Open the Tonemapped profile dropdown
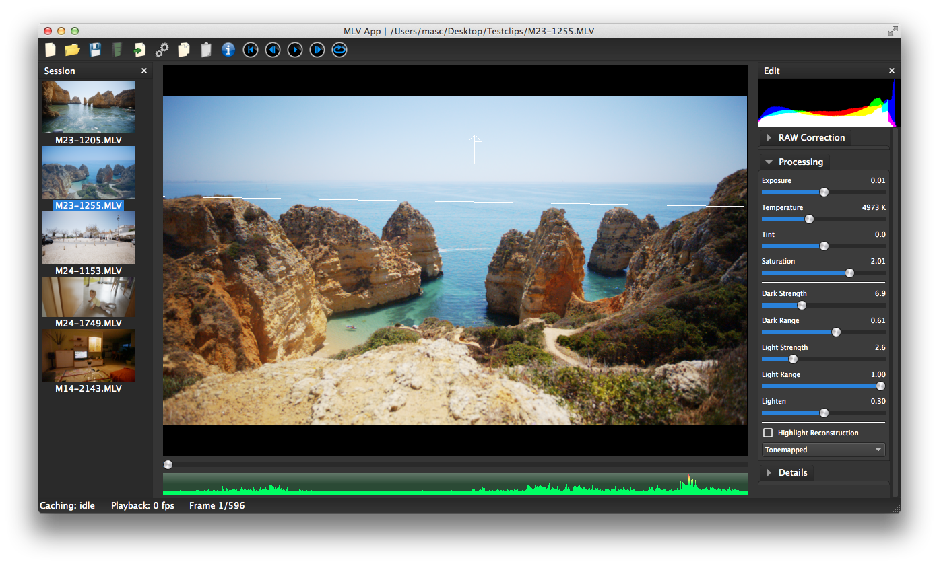939x566 pixels. 823,450
